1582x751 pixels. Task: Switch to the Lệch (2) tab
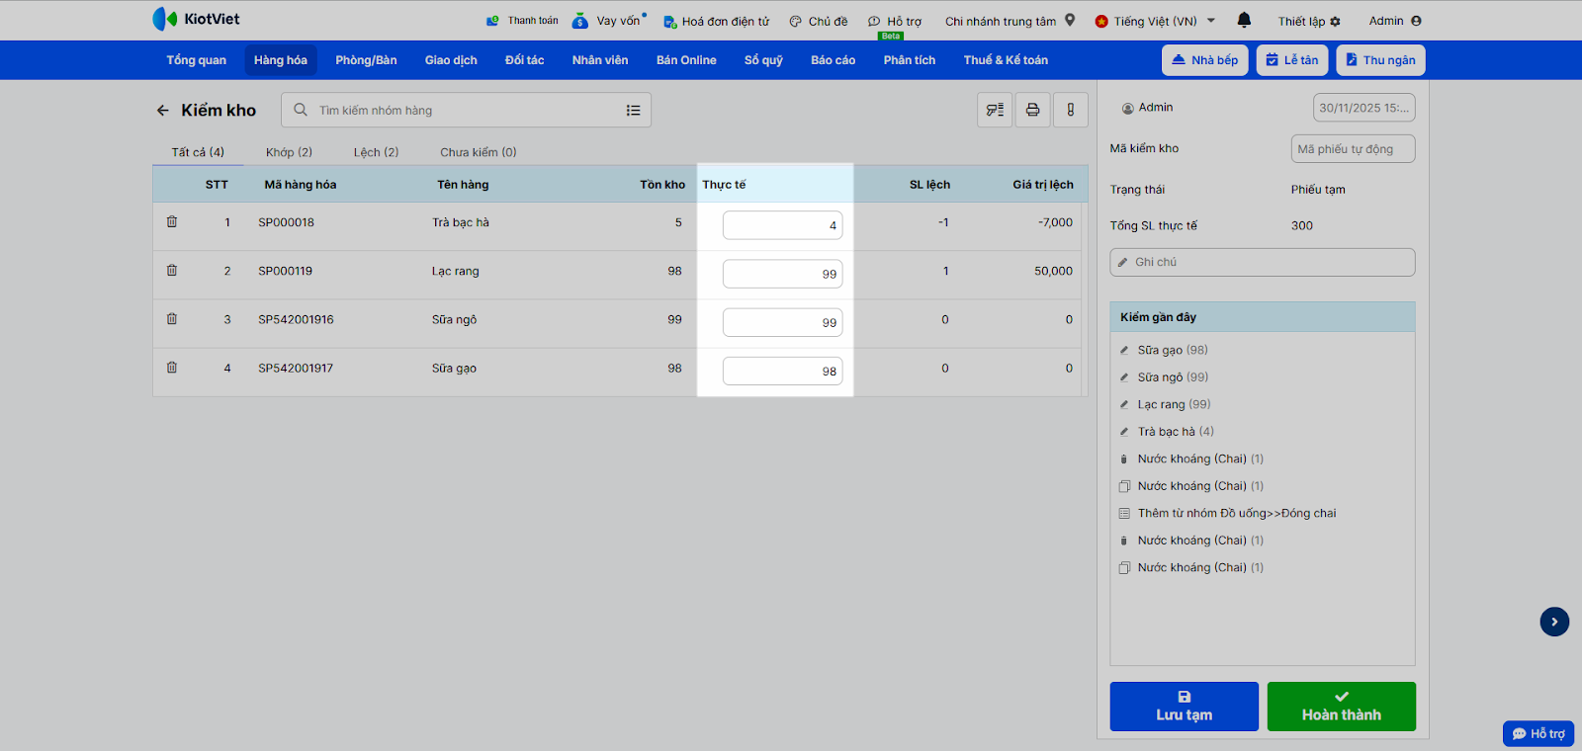[x=376, y=152]
